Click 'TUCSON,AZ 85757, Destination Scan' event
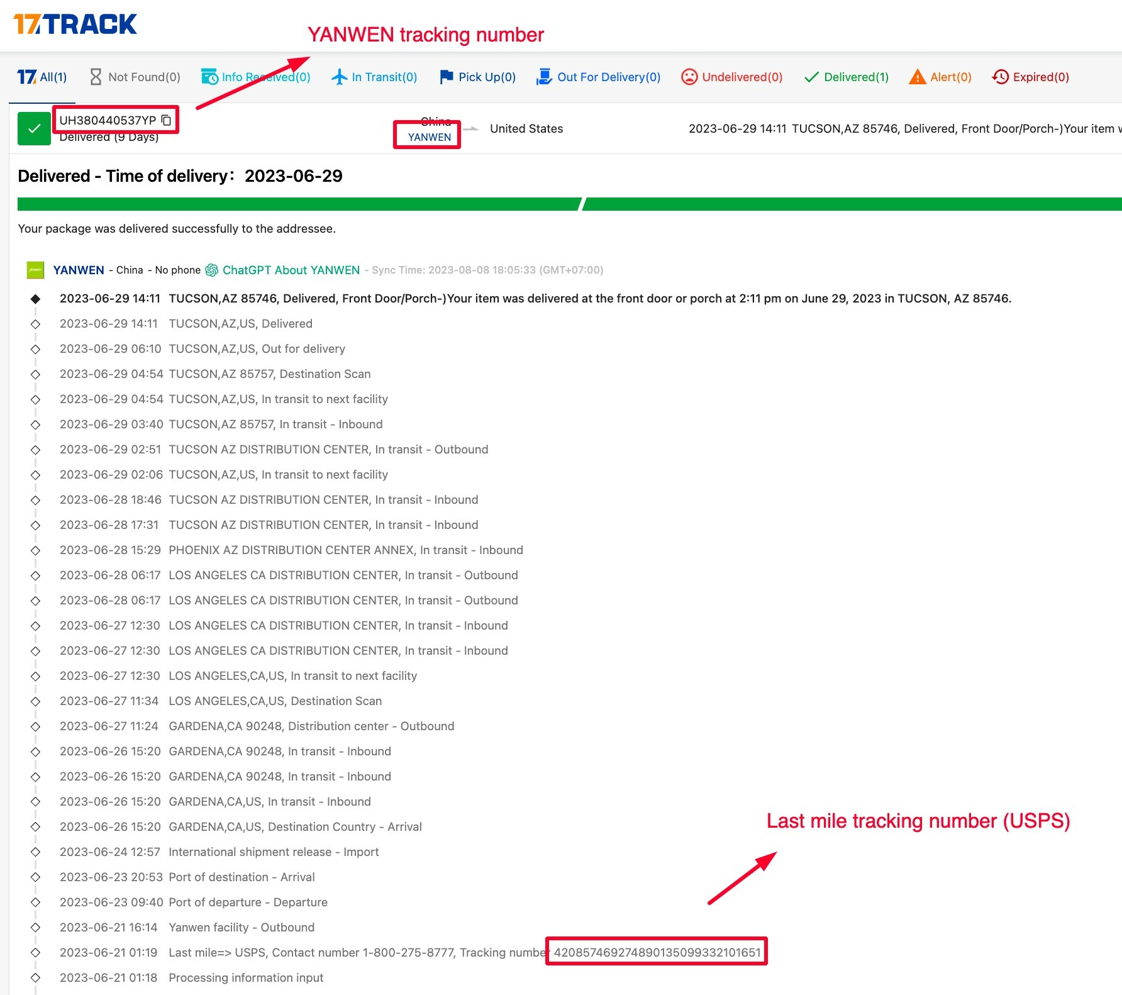The width and height of the screenshot is (1122, 995). point(270,374)
